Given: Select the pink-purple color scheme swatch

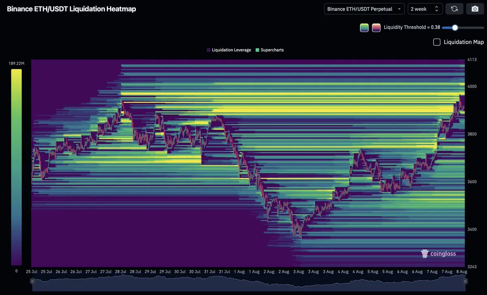Looking at the screenshot, I should coord(376,28).
